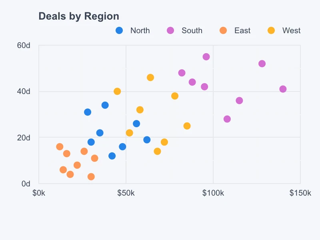Click the South legend text label
The image size is (320, 240).
click(192, 30)
